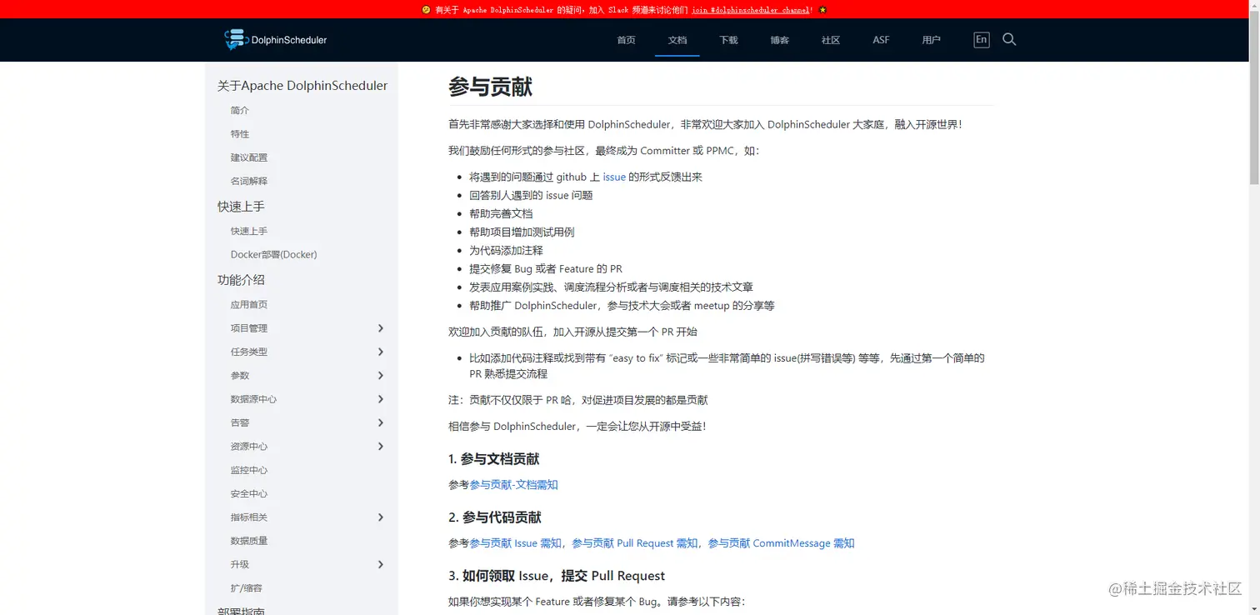Open the 参与贡献 CommitMessage 需知 link

pyautogui.click(x=781, y=542)
